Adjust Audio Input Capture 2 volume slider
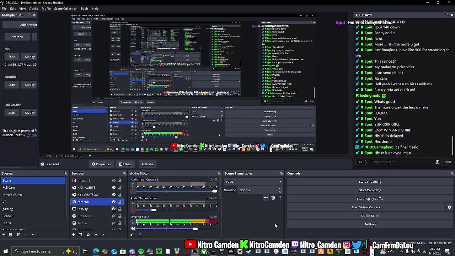455x256 pixels. coord(215,191)
